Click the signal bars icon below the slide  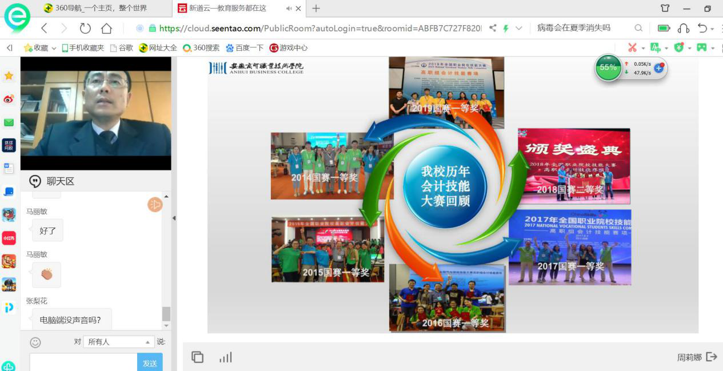pyautogui.click(x=226, y=357)
